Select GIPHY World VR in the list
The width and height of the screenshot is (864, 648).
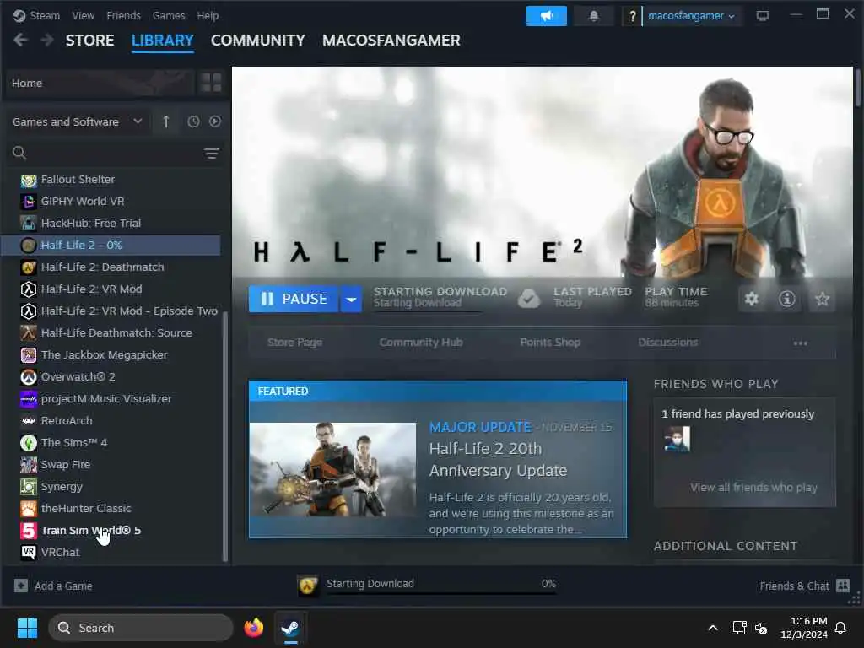tap(111, 201)
